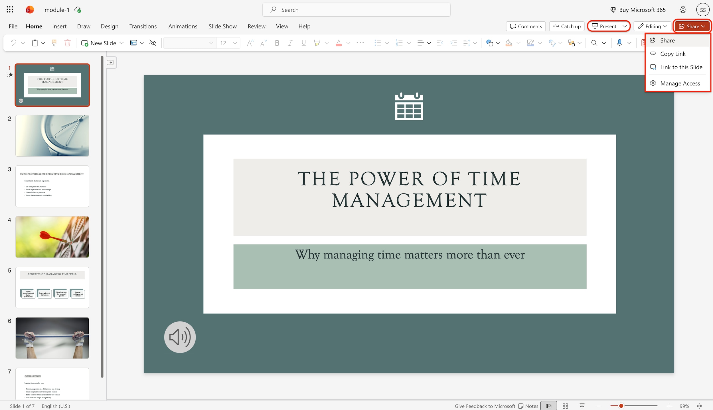This screenshot has width=713, height=410.
Task: Select slide 4 with the dartboard image
Action: [52, 237]
